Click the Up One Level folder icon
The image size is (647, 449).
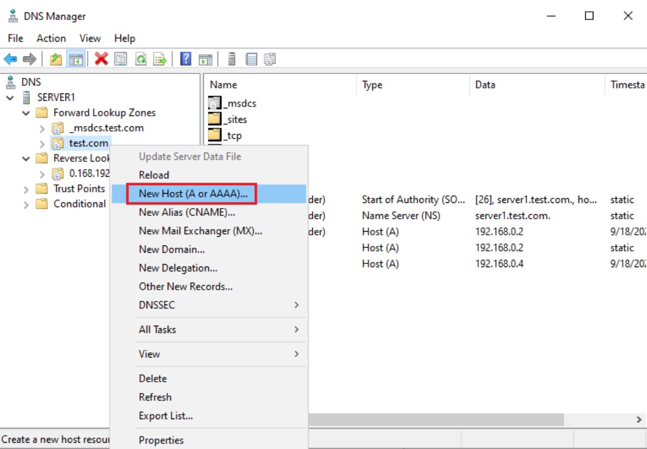click(56, 59)
